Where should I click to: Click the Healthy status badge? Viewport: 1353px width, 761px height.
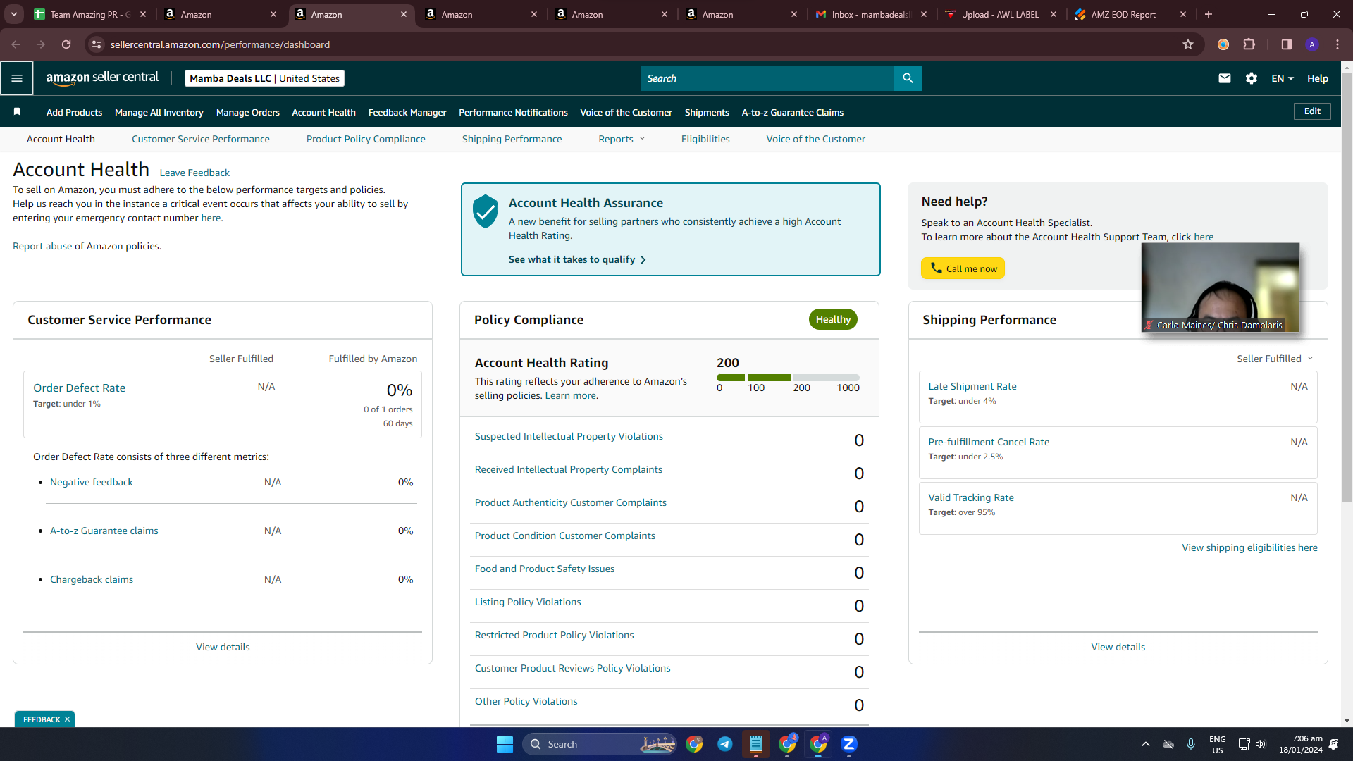pos(833,319)
